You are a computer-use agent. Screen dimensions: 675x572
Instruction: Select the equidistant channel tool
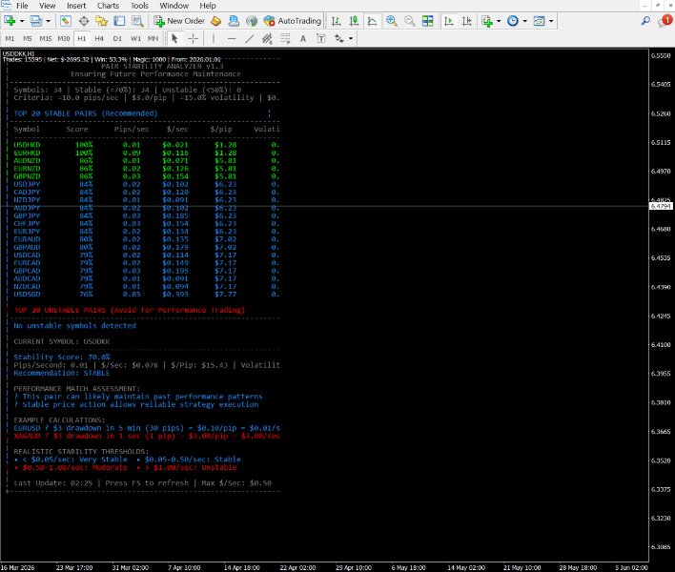coord(267,39)
